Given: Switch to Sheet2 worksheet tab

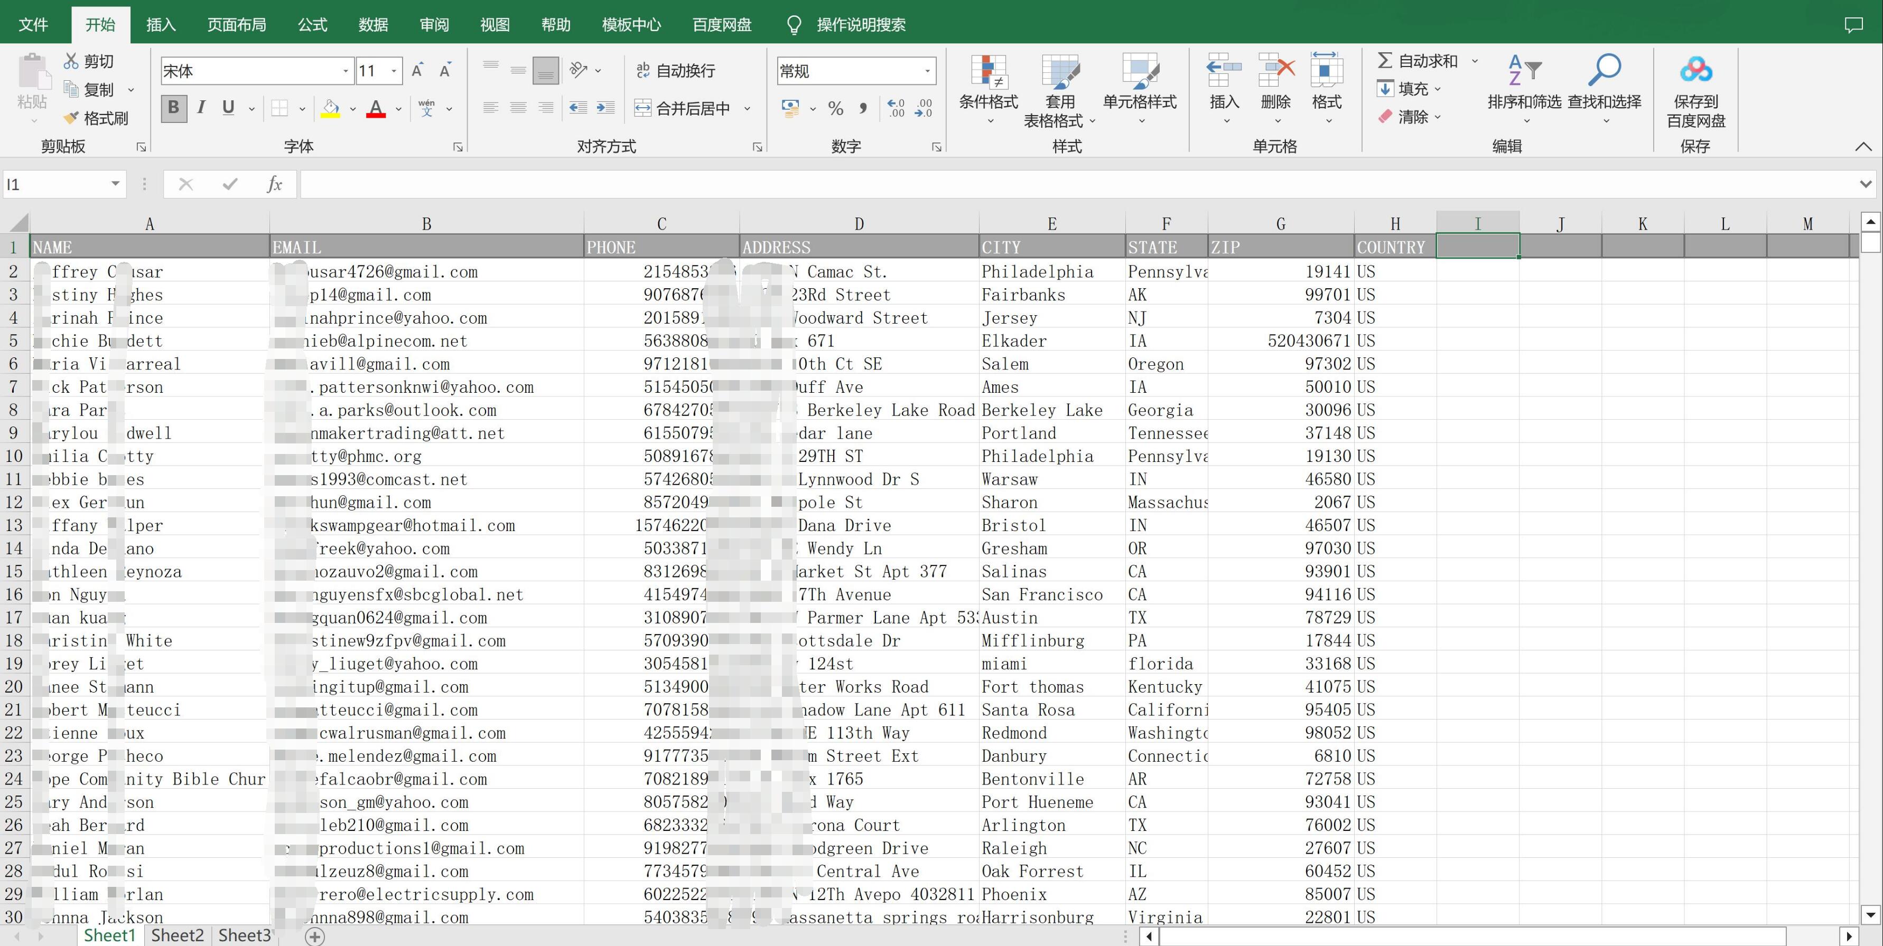Looking at the screenshot, I should [178, 935].
